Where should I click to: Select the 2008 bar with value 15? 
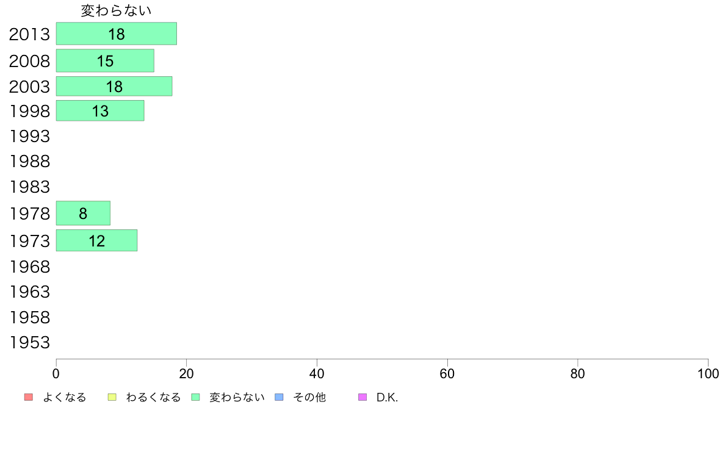(x=105, y=61)
